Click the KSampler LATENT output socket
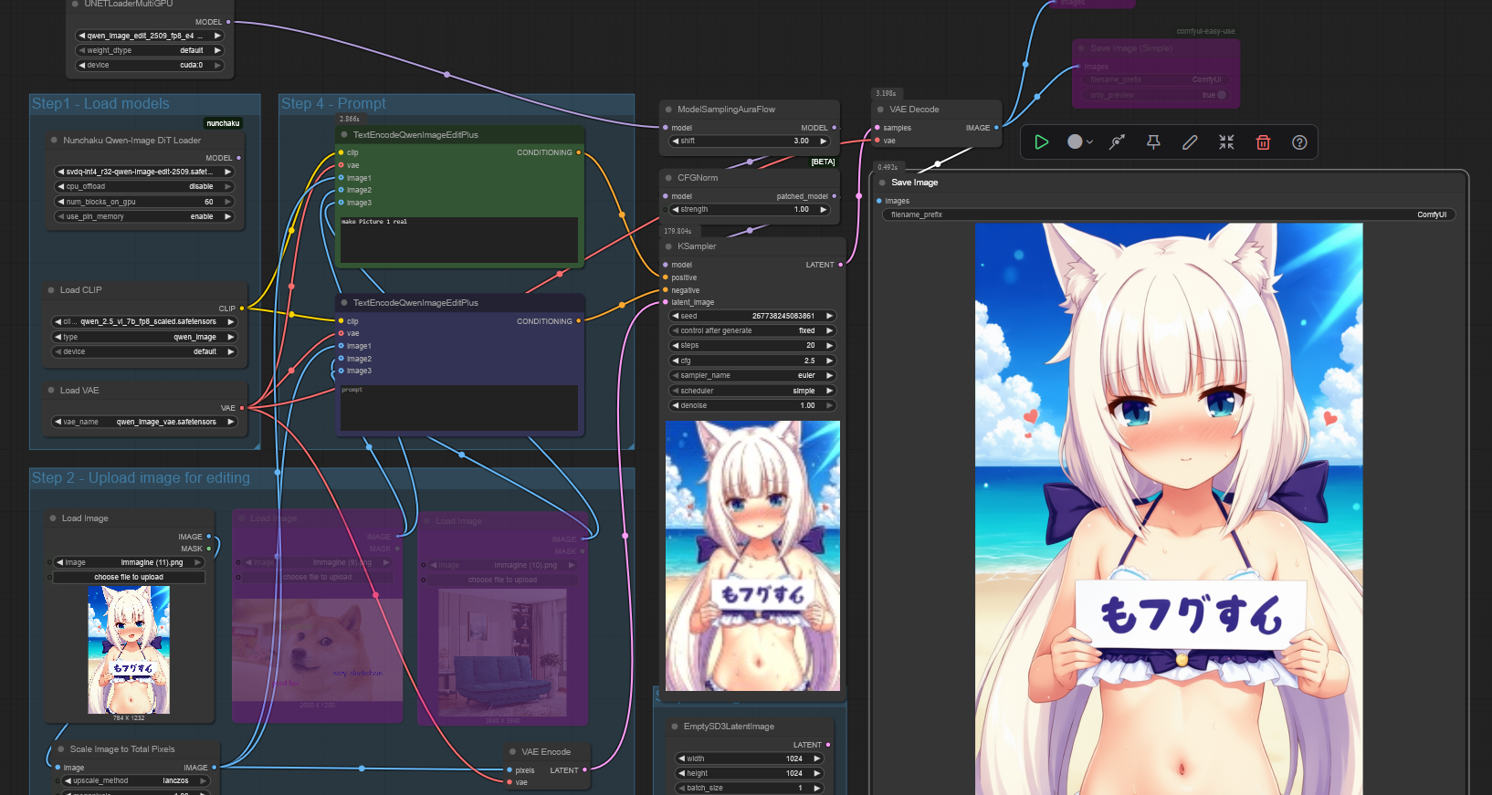 [840, 265]
